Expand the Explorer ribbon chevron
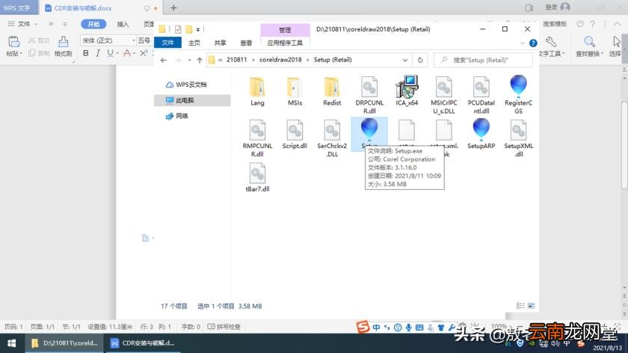Screen dimensions: 628x353 (x=523, y=43)
